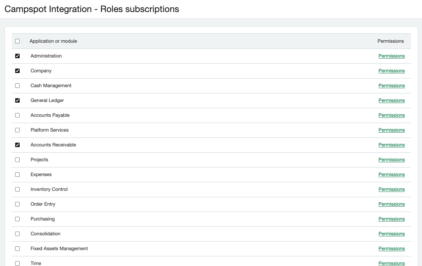The image size is (422, 266).
Task: Enable the Order Entry checkbox
Action: click(18, 204)
